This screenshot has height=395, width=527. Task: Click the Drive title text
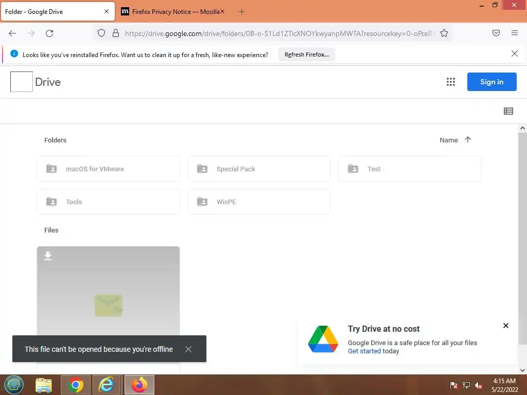pos(48,82)
